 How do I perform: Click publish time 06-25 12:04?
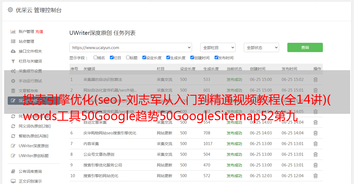[293, 176]
